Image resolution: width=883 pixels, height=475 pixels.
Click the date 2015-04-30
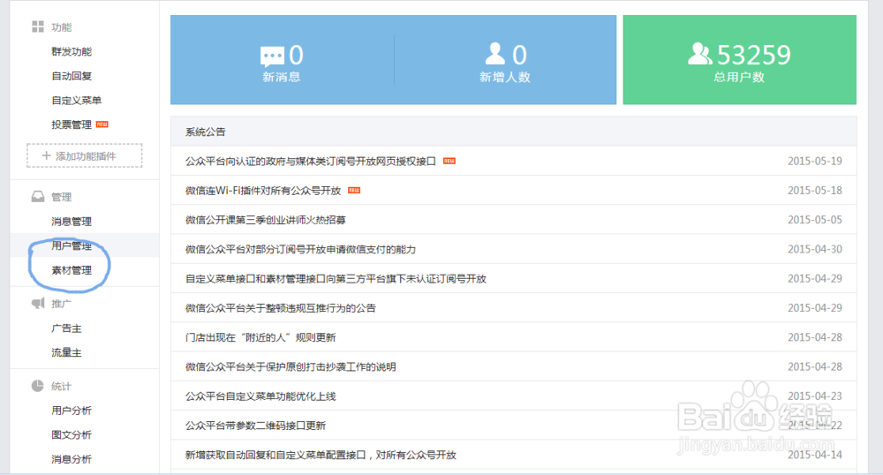coord(815,249)
